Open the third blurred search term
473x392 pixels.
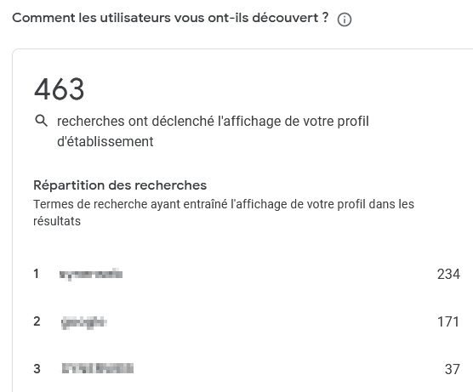98,368
